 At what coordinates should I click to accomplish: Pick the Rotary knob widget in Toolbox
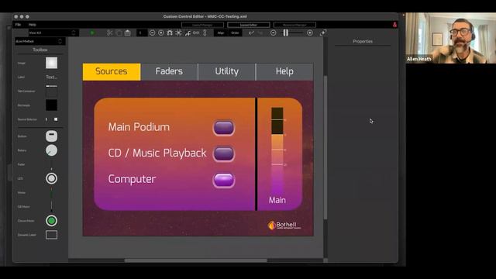[52, 150]
